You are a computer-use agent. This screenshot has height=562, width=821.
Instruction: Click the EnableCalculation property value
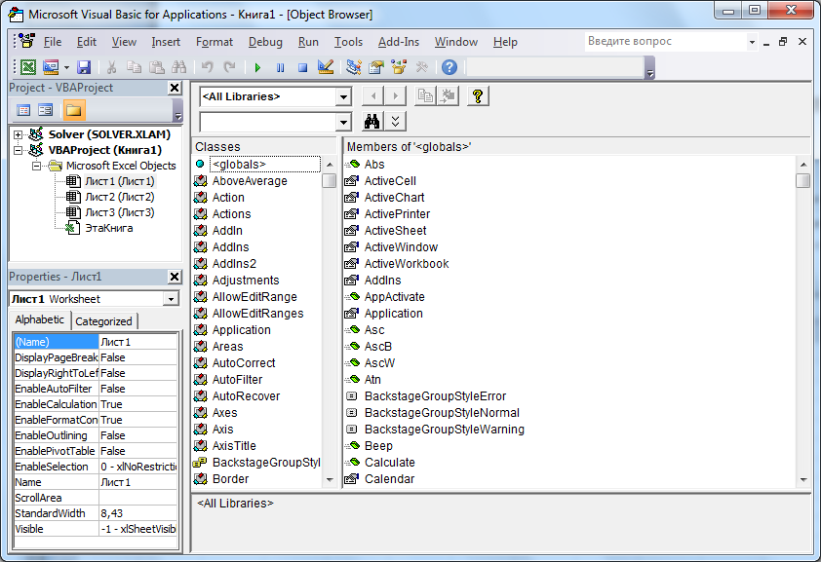138,404
